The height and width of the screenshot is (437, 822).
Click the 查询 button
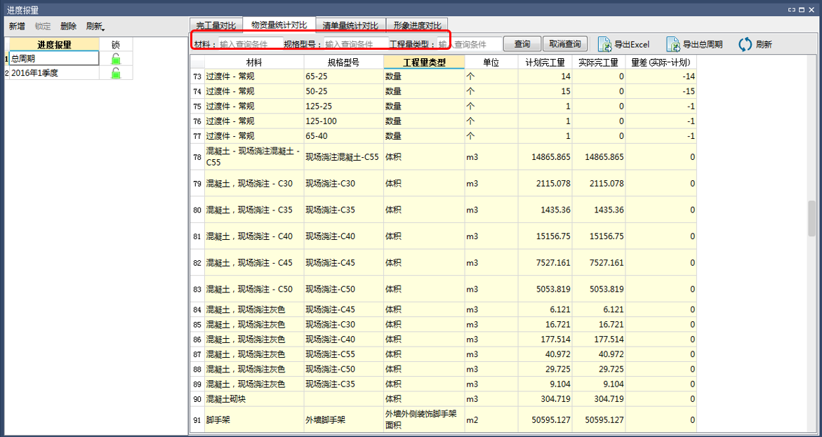[x=522, y=44]
